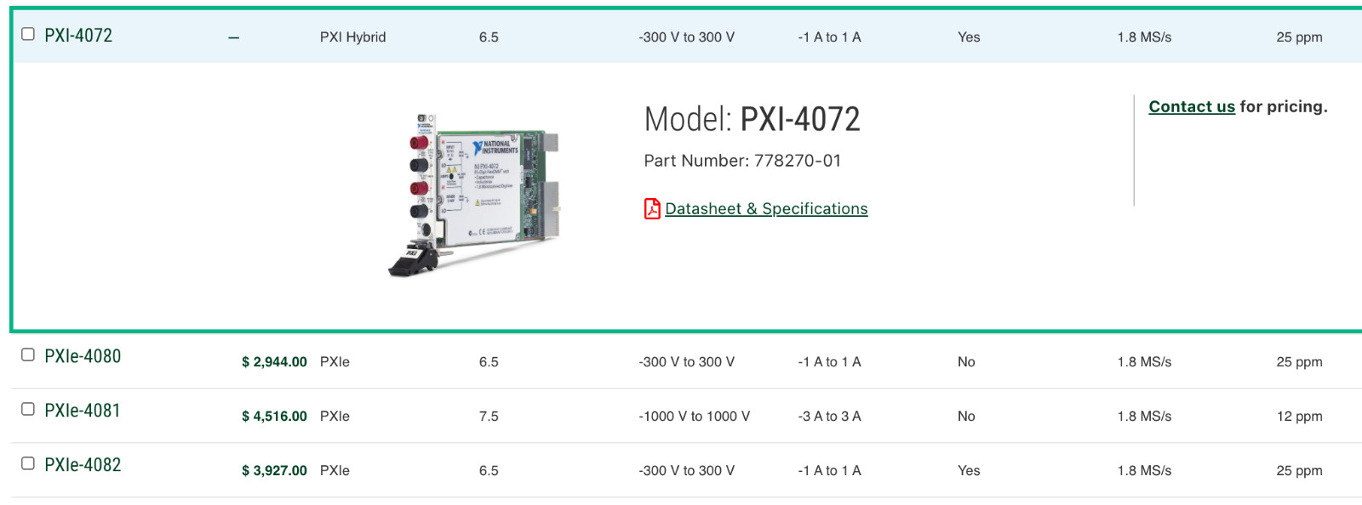Image resolution: width=1362 pixels, height=505 pixels.
Task: Select the PXI-4072 voltage range cell
Action: pyautogui.click(x=687, y=37)
